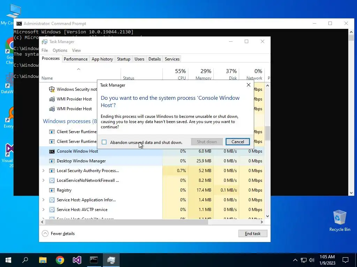Screen dimensions: 357x267
Task: Sort processes by the Network column
Action: pyautogui.click(x=252, y=74)
